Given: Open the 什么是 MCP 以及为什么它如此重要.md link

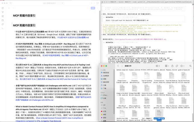Looking at the screenshot, I should tap(73, 38).
